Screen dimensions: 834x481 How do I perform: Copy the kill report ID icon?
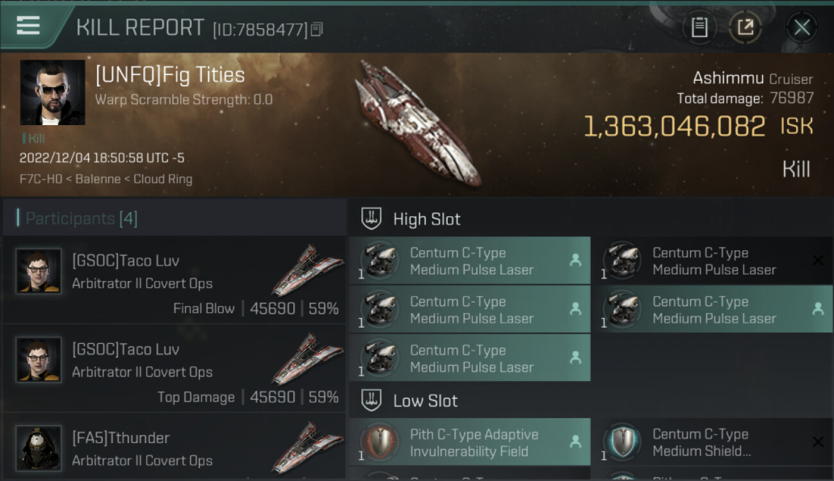(316, 30)
